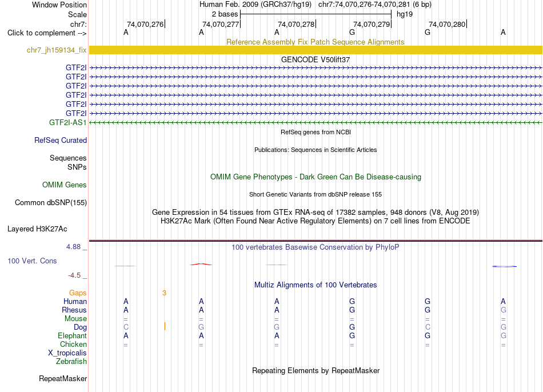Open the SNPs track label
The height and width of the screenshot is (392, 543).
77,167
